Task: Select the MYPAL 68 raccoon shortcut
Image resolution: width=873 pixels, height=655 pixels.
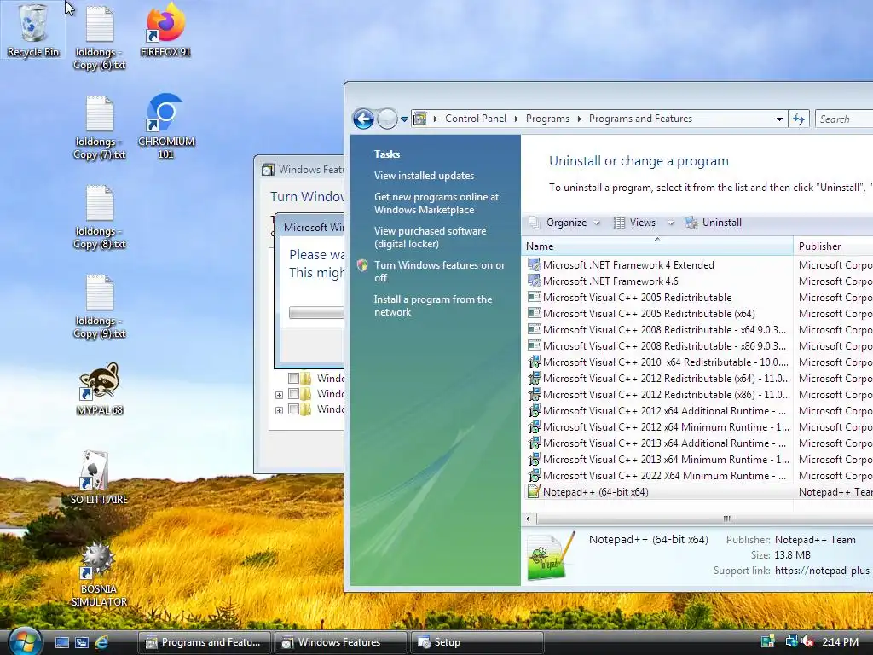Action: pos(100,389)
